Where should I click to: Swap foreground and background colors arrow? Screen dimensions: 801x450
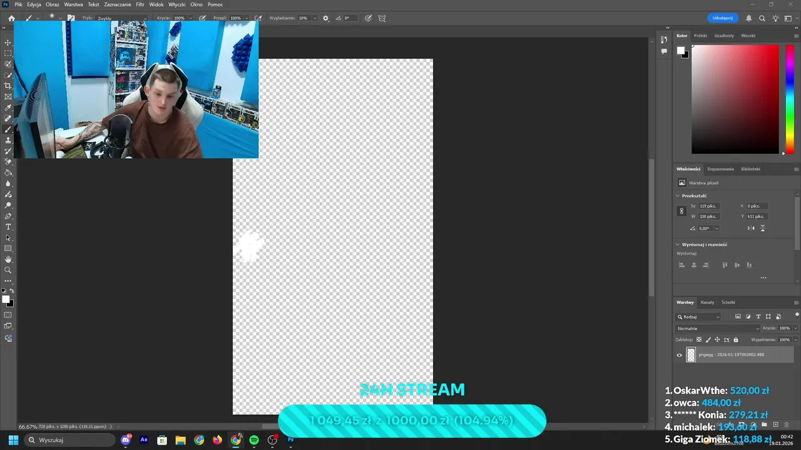click(x=11, y=291)
